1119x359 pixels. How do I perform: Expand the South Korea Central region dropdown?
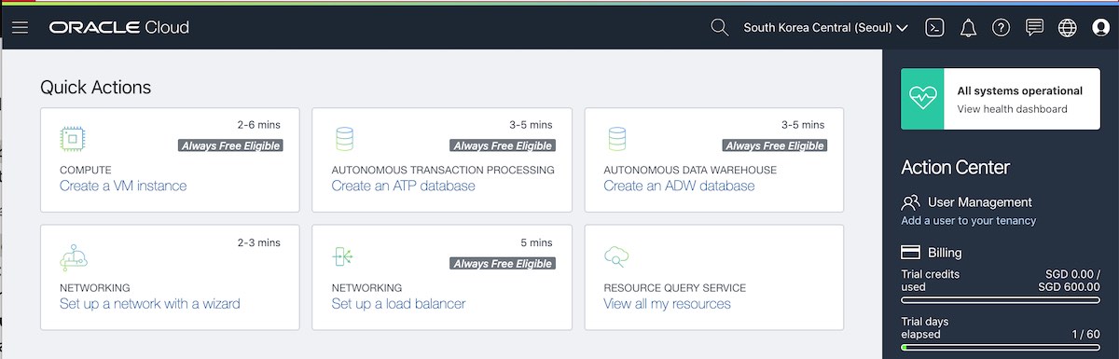pos(826,28)
